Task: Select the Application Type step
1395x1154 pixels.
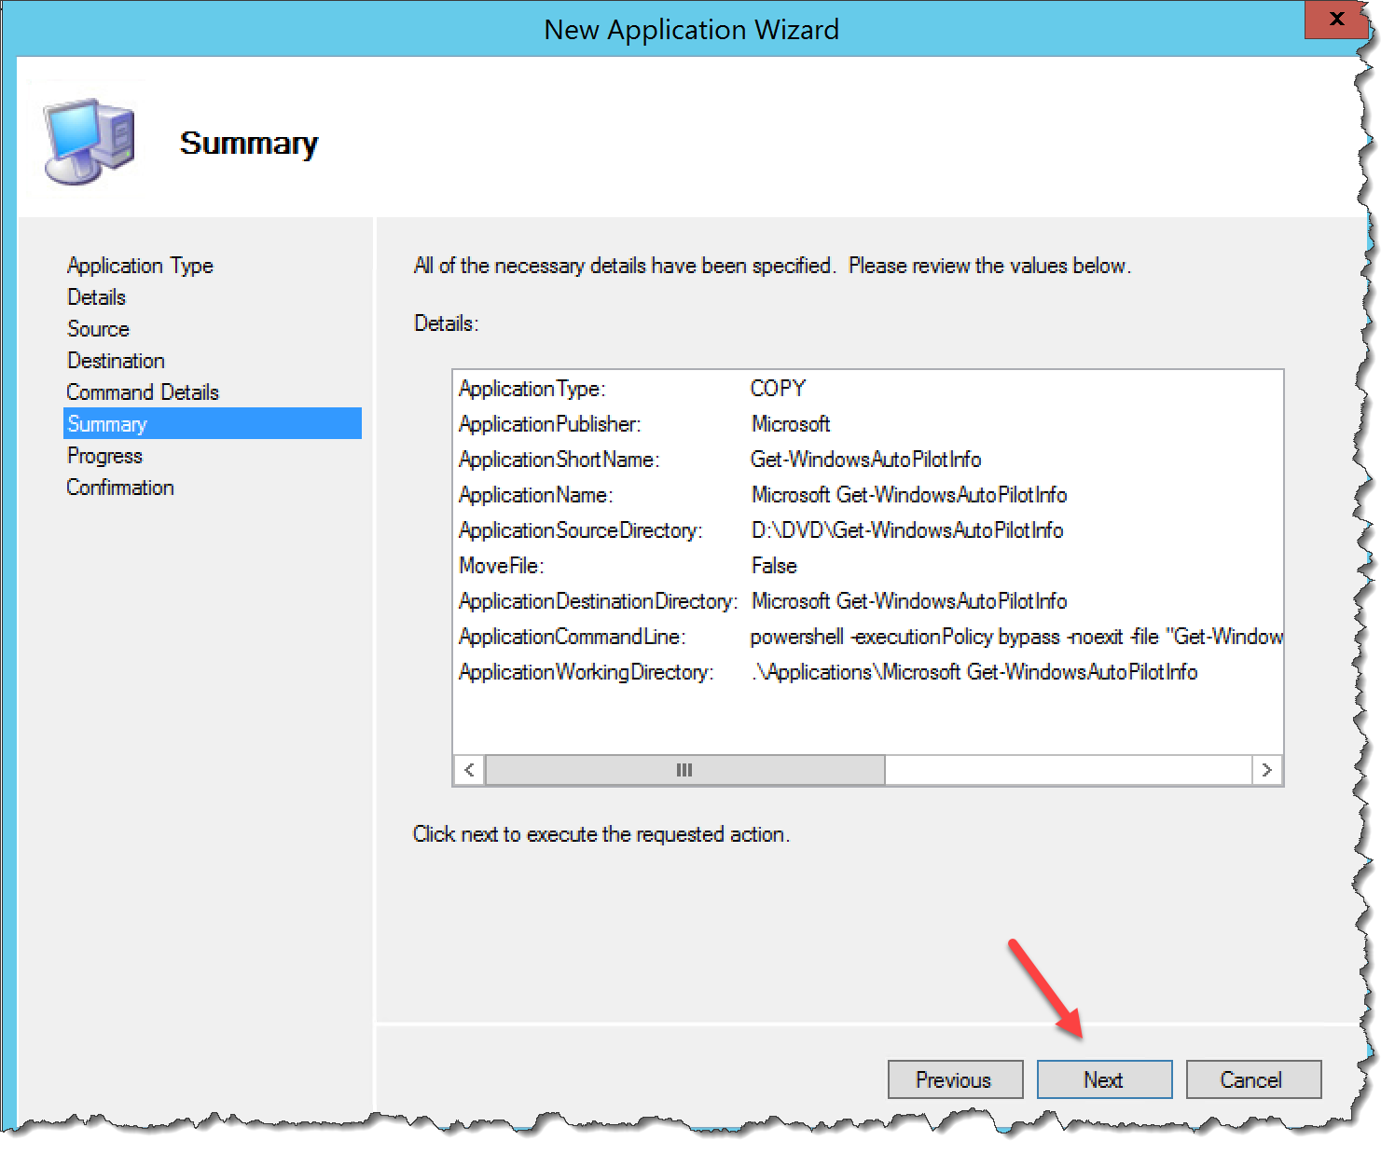Action: pyautogui.click(x=139, y=266)
